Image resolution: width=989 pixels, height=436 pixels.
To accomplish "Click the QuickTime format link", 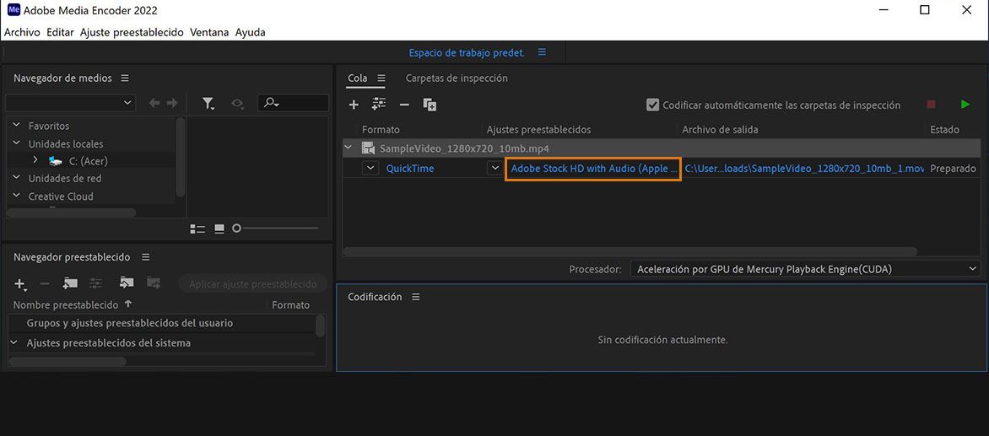I will (410, 168).
